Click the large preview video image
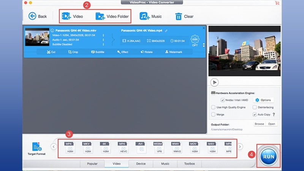This screenshot has width=304, height=171. 244,51
